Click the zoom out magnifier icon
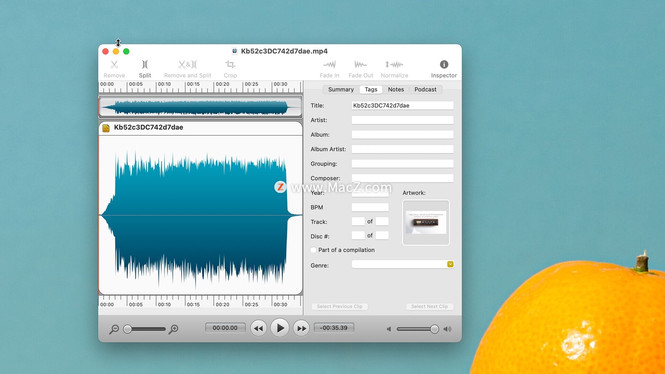 point(114,329)
